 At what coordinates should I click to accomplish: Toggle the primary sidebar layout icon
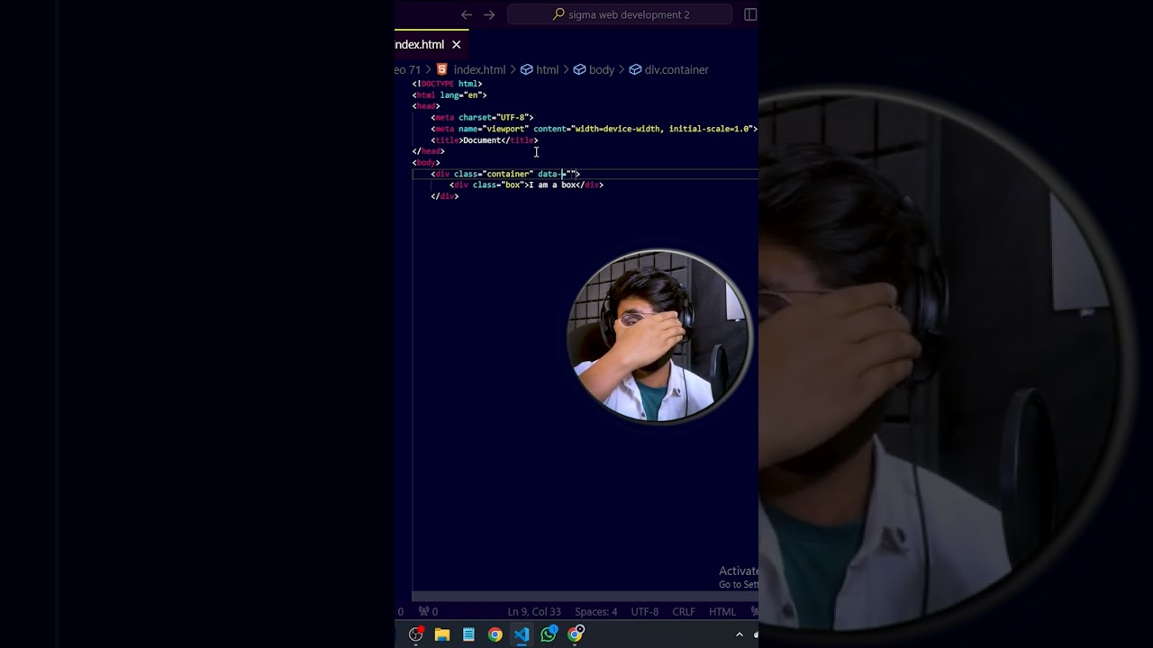pyautogui.click(x=750, y=14)
